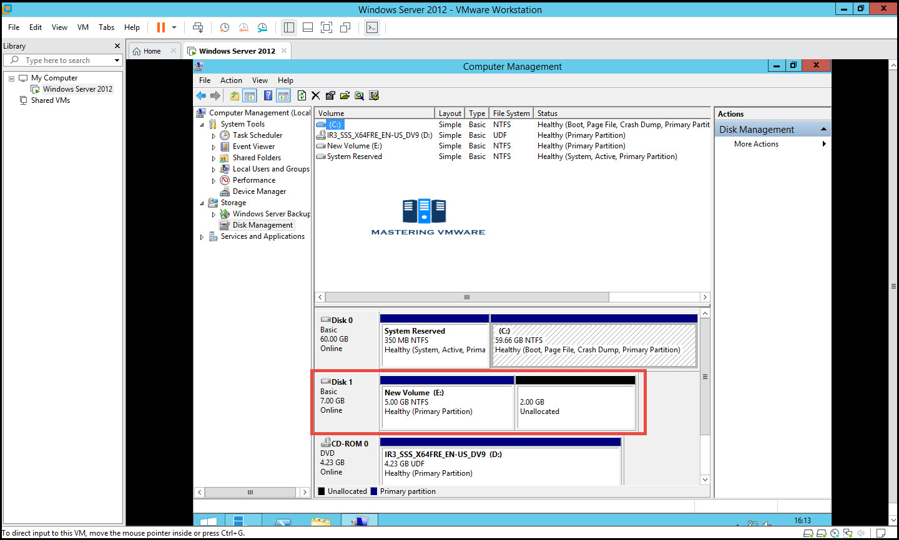Select Shared VMs in the library
The height and width of the screenshot is (540, 899).
tap(51, 100)
